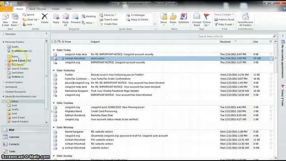
Task: Collapse the Date: Today group
Action: point(54,50)
